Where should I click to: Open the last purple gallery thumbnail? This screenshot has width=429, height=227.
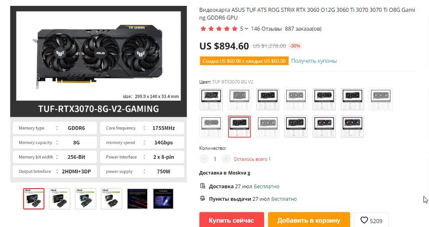point(163,199)
